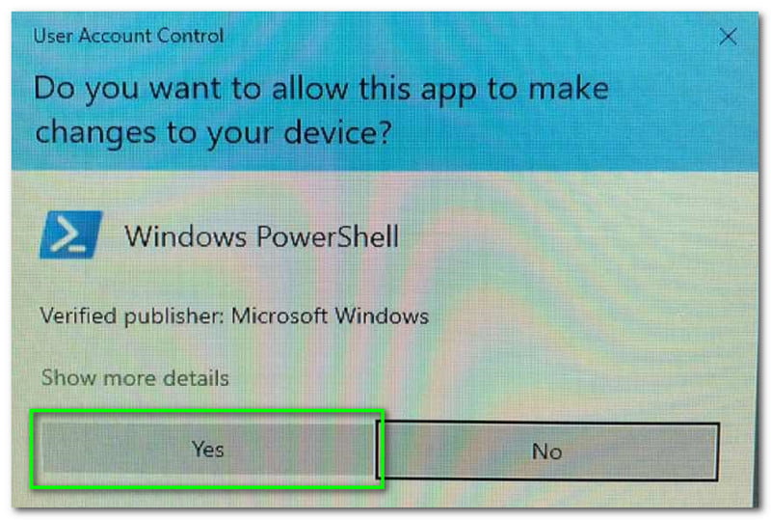Click the Windows PowerShell app name text
The height and width of the screenshot is (520, 771).
click(261, 236)
